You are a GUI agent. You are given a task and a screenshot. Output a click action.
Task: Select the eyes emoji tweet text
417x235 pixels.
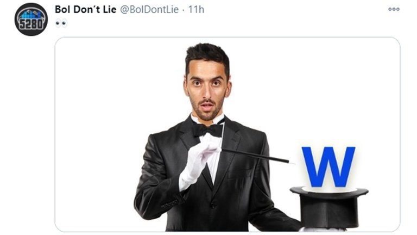pyautogui.click(x=61, y=23)
